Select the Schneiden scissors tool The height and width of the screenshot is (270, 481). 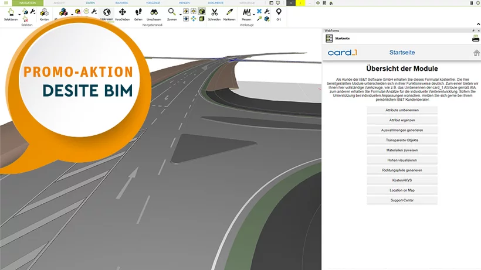pyautogui.click(x=214, y=15)
